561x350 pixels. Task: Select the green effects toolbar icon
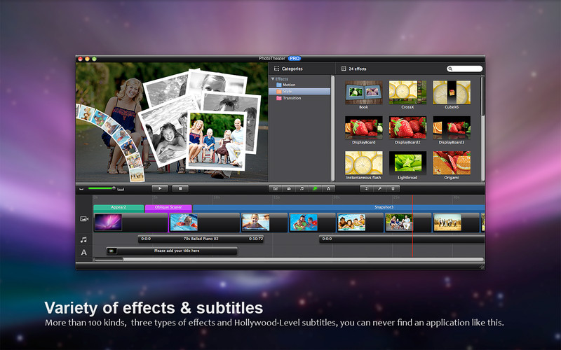(315, 188)
